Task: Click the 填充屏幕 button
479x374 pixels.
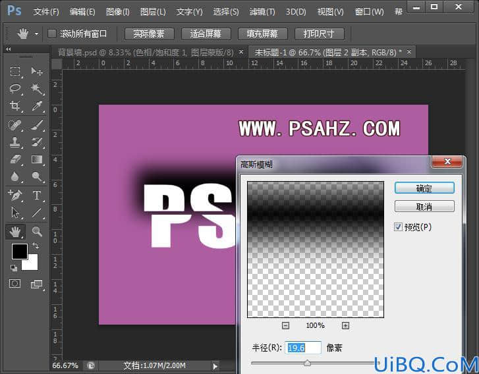Action: pos(262,34)
